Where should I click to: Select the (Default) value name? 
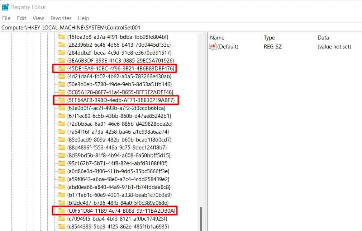coord(228,47)
